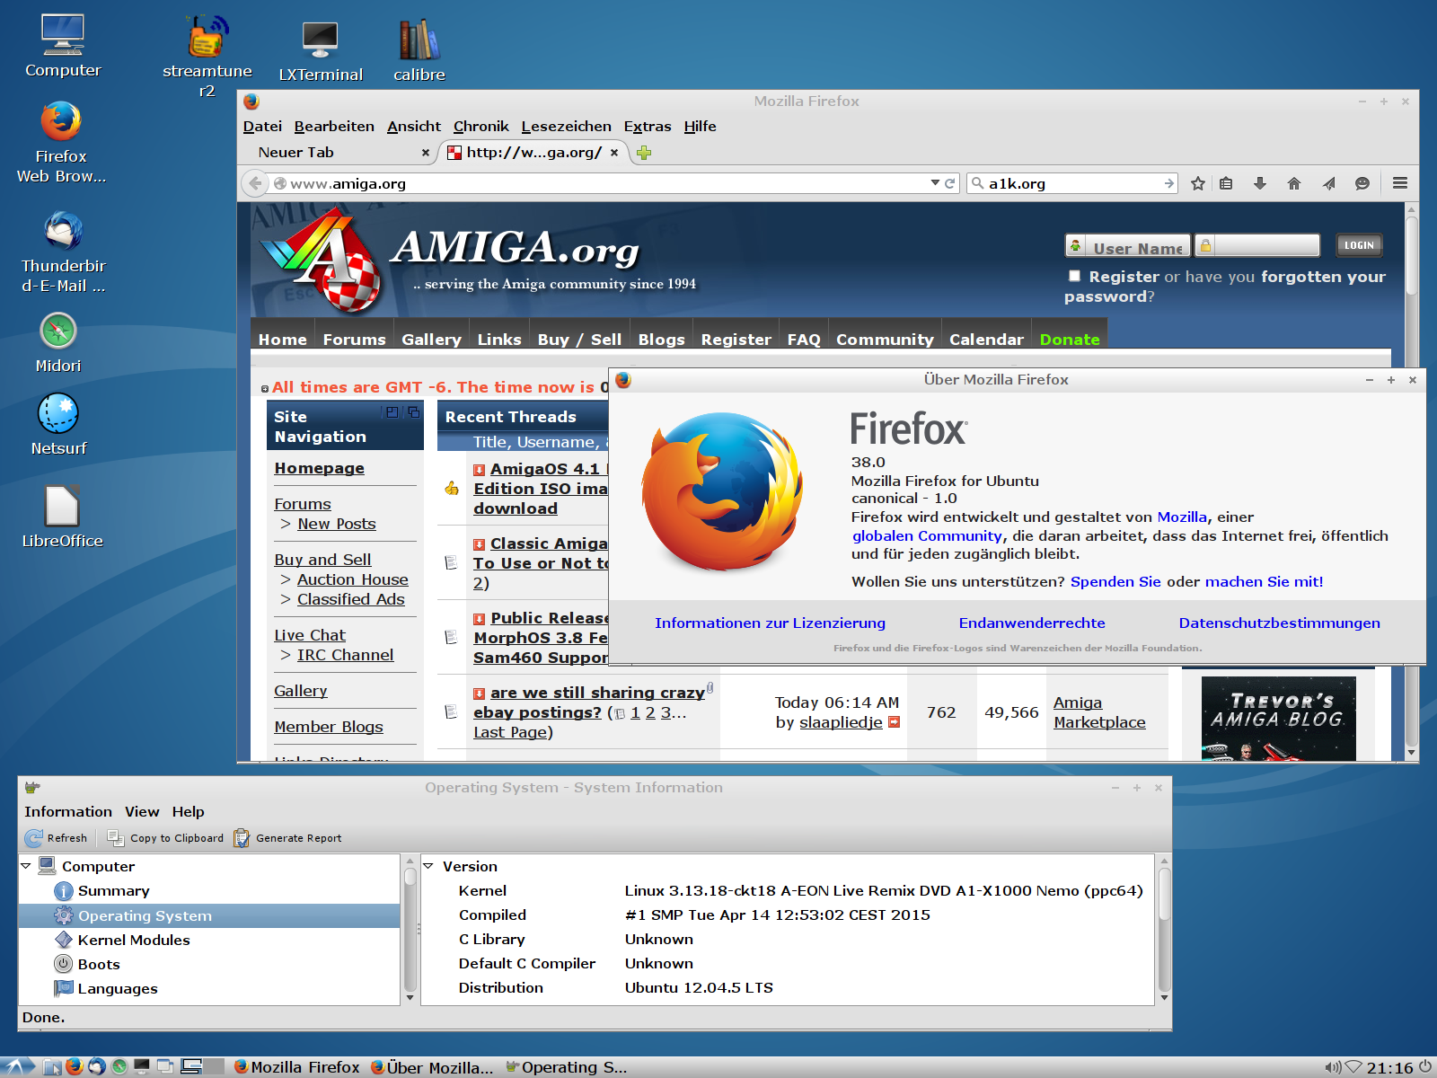This screenshot has width=1437, height=1078.
Task: Click the reload icon in address bar
Action: click(x=950, y=183)
